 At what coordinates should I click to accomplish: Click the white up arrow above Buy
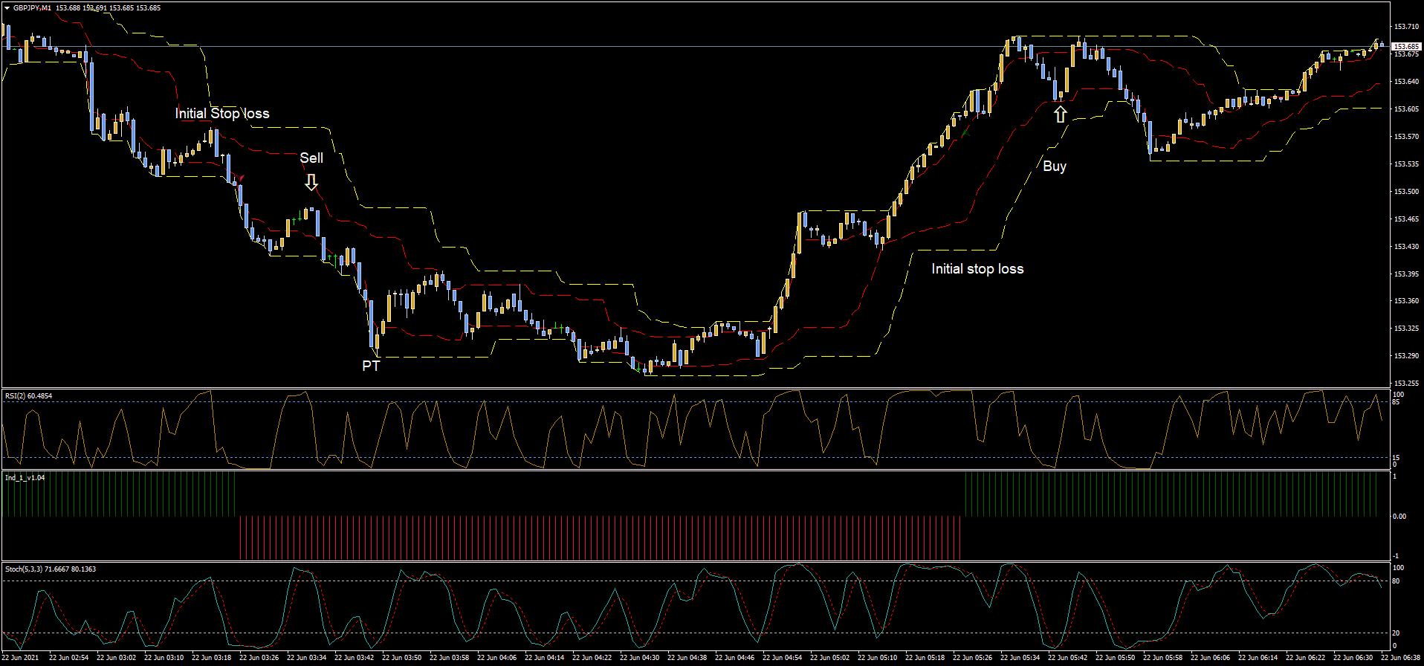[1061, 114]
